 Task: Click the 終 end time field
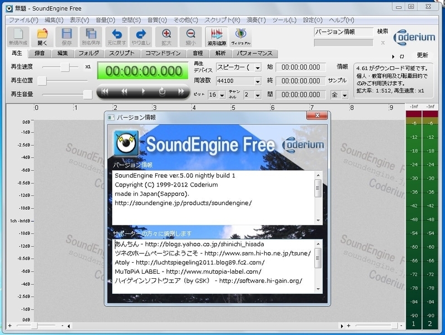(300, 81)
